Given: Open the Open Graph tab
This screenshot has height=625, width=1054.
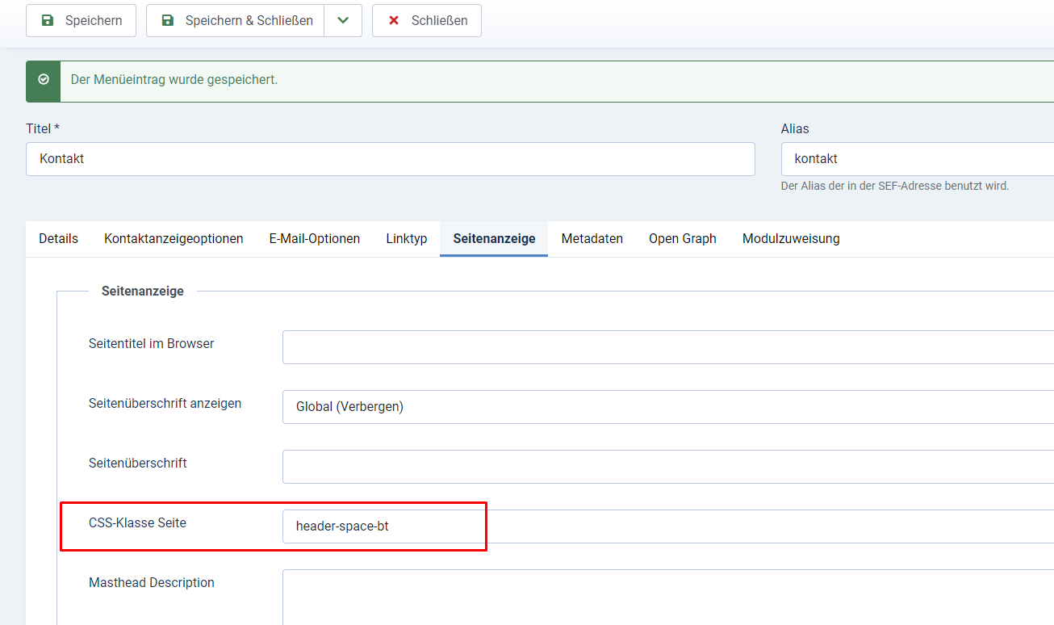Looking at the screenshot, I should [683, 239].
